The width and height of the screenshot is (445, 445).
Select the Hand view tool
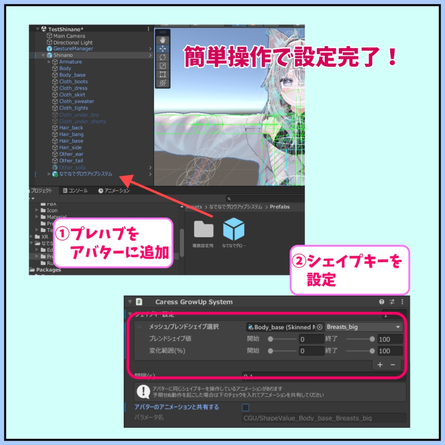click(x=163, y=40)
